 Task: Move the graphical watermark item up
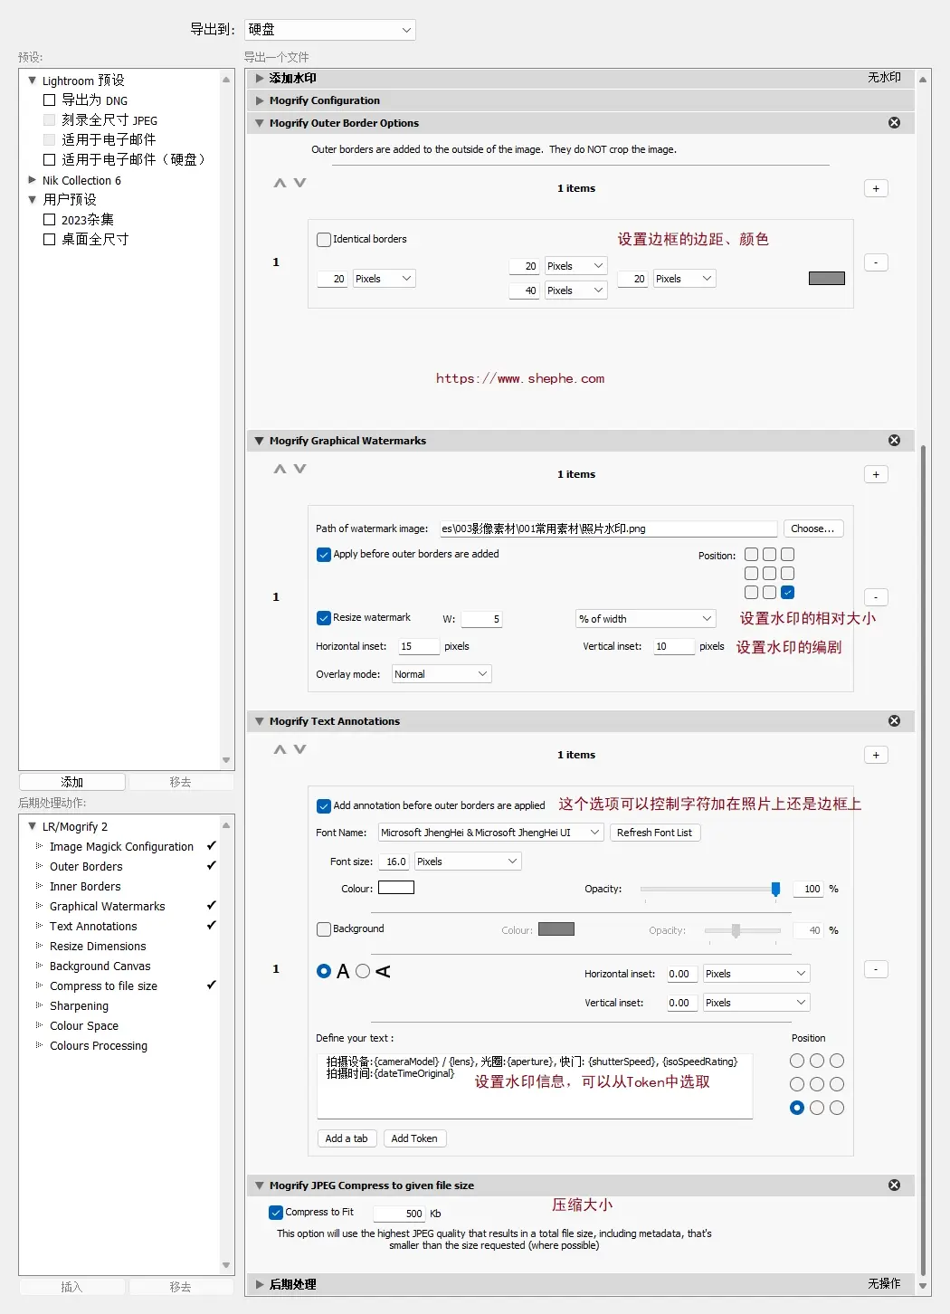[x=279, y=469]
